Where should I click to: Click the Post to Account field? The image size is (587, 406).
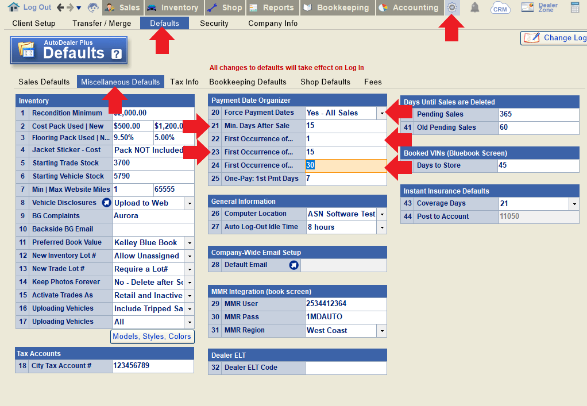pyautogui.click(x=539, y=216)
